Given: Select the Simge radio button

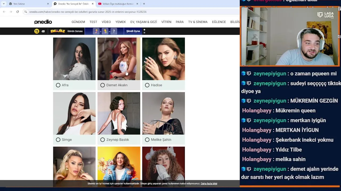Looking at the screenshot, I should pyautogui.click(x=58, y=140).
